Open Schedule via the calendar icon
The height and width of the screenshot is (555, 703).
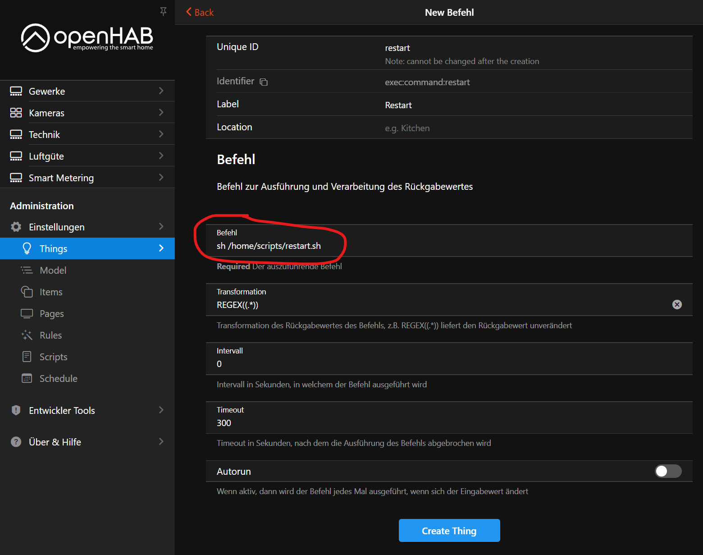27,378
